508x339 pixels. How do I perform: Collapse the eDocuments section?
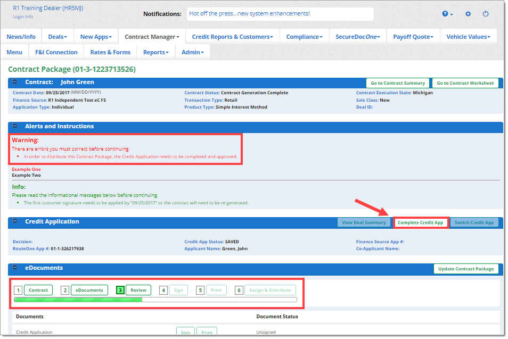pyautogui.click(x=14, y=267)
